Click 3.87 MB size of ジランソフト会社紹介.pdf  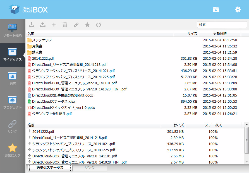[x=191, y=114]
